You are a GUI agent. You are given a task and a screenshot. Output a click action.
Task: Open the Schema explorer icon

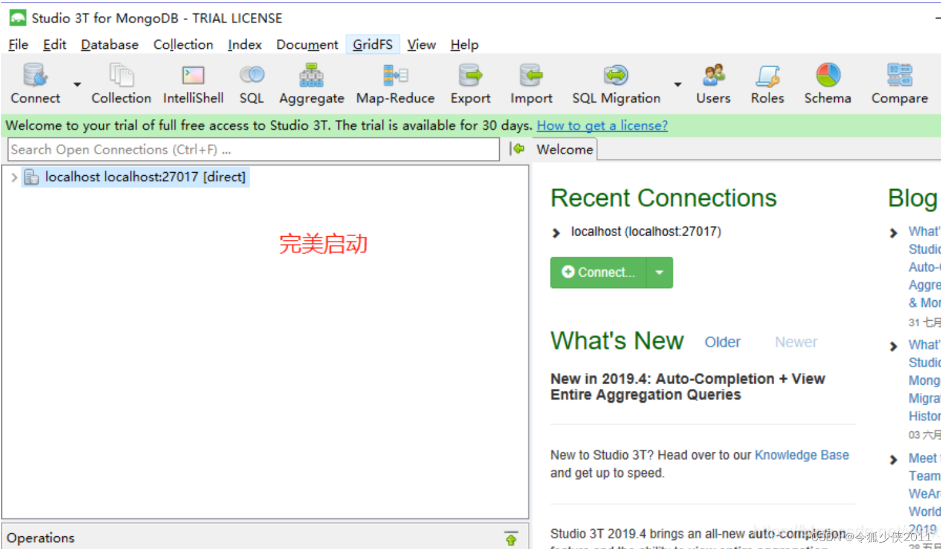point(827,75)
